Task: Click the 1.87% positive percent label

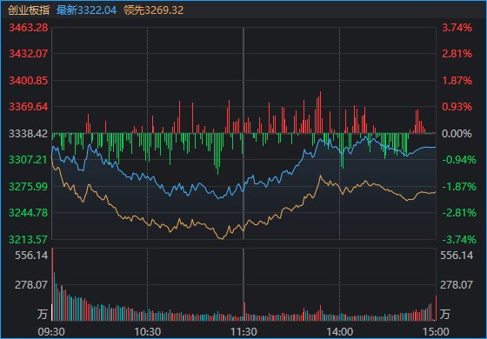Action: point(457,81)
